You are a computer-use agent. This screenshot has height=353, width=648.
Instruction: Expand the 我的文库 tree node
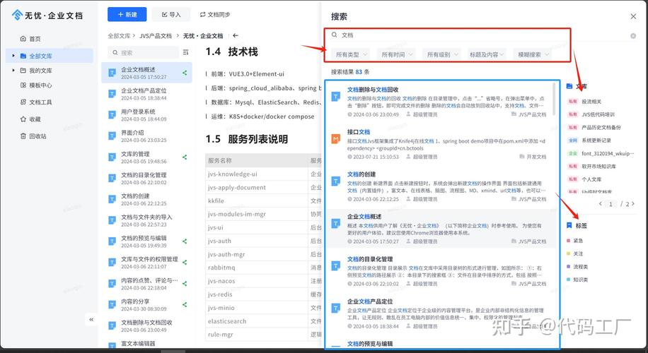13,71
